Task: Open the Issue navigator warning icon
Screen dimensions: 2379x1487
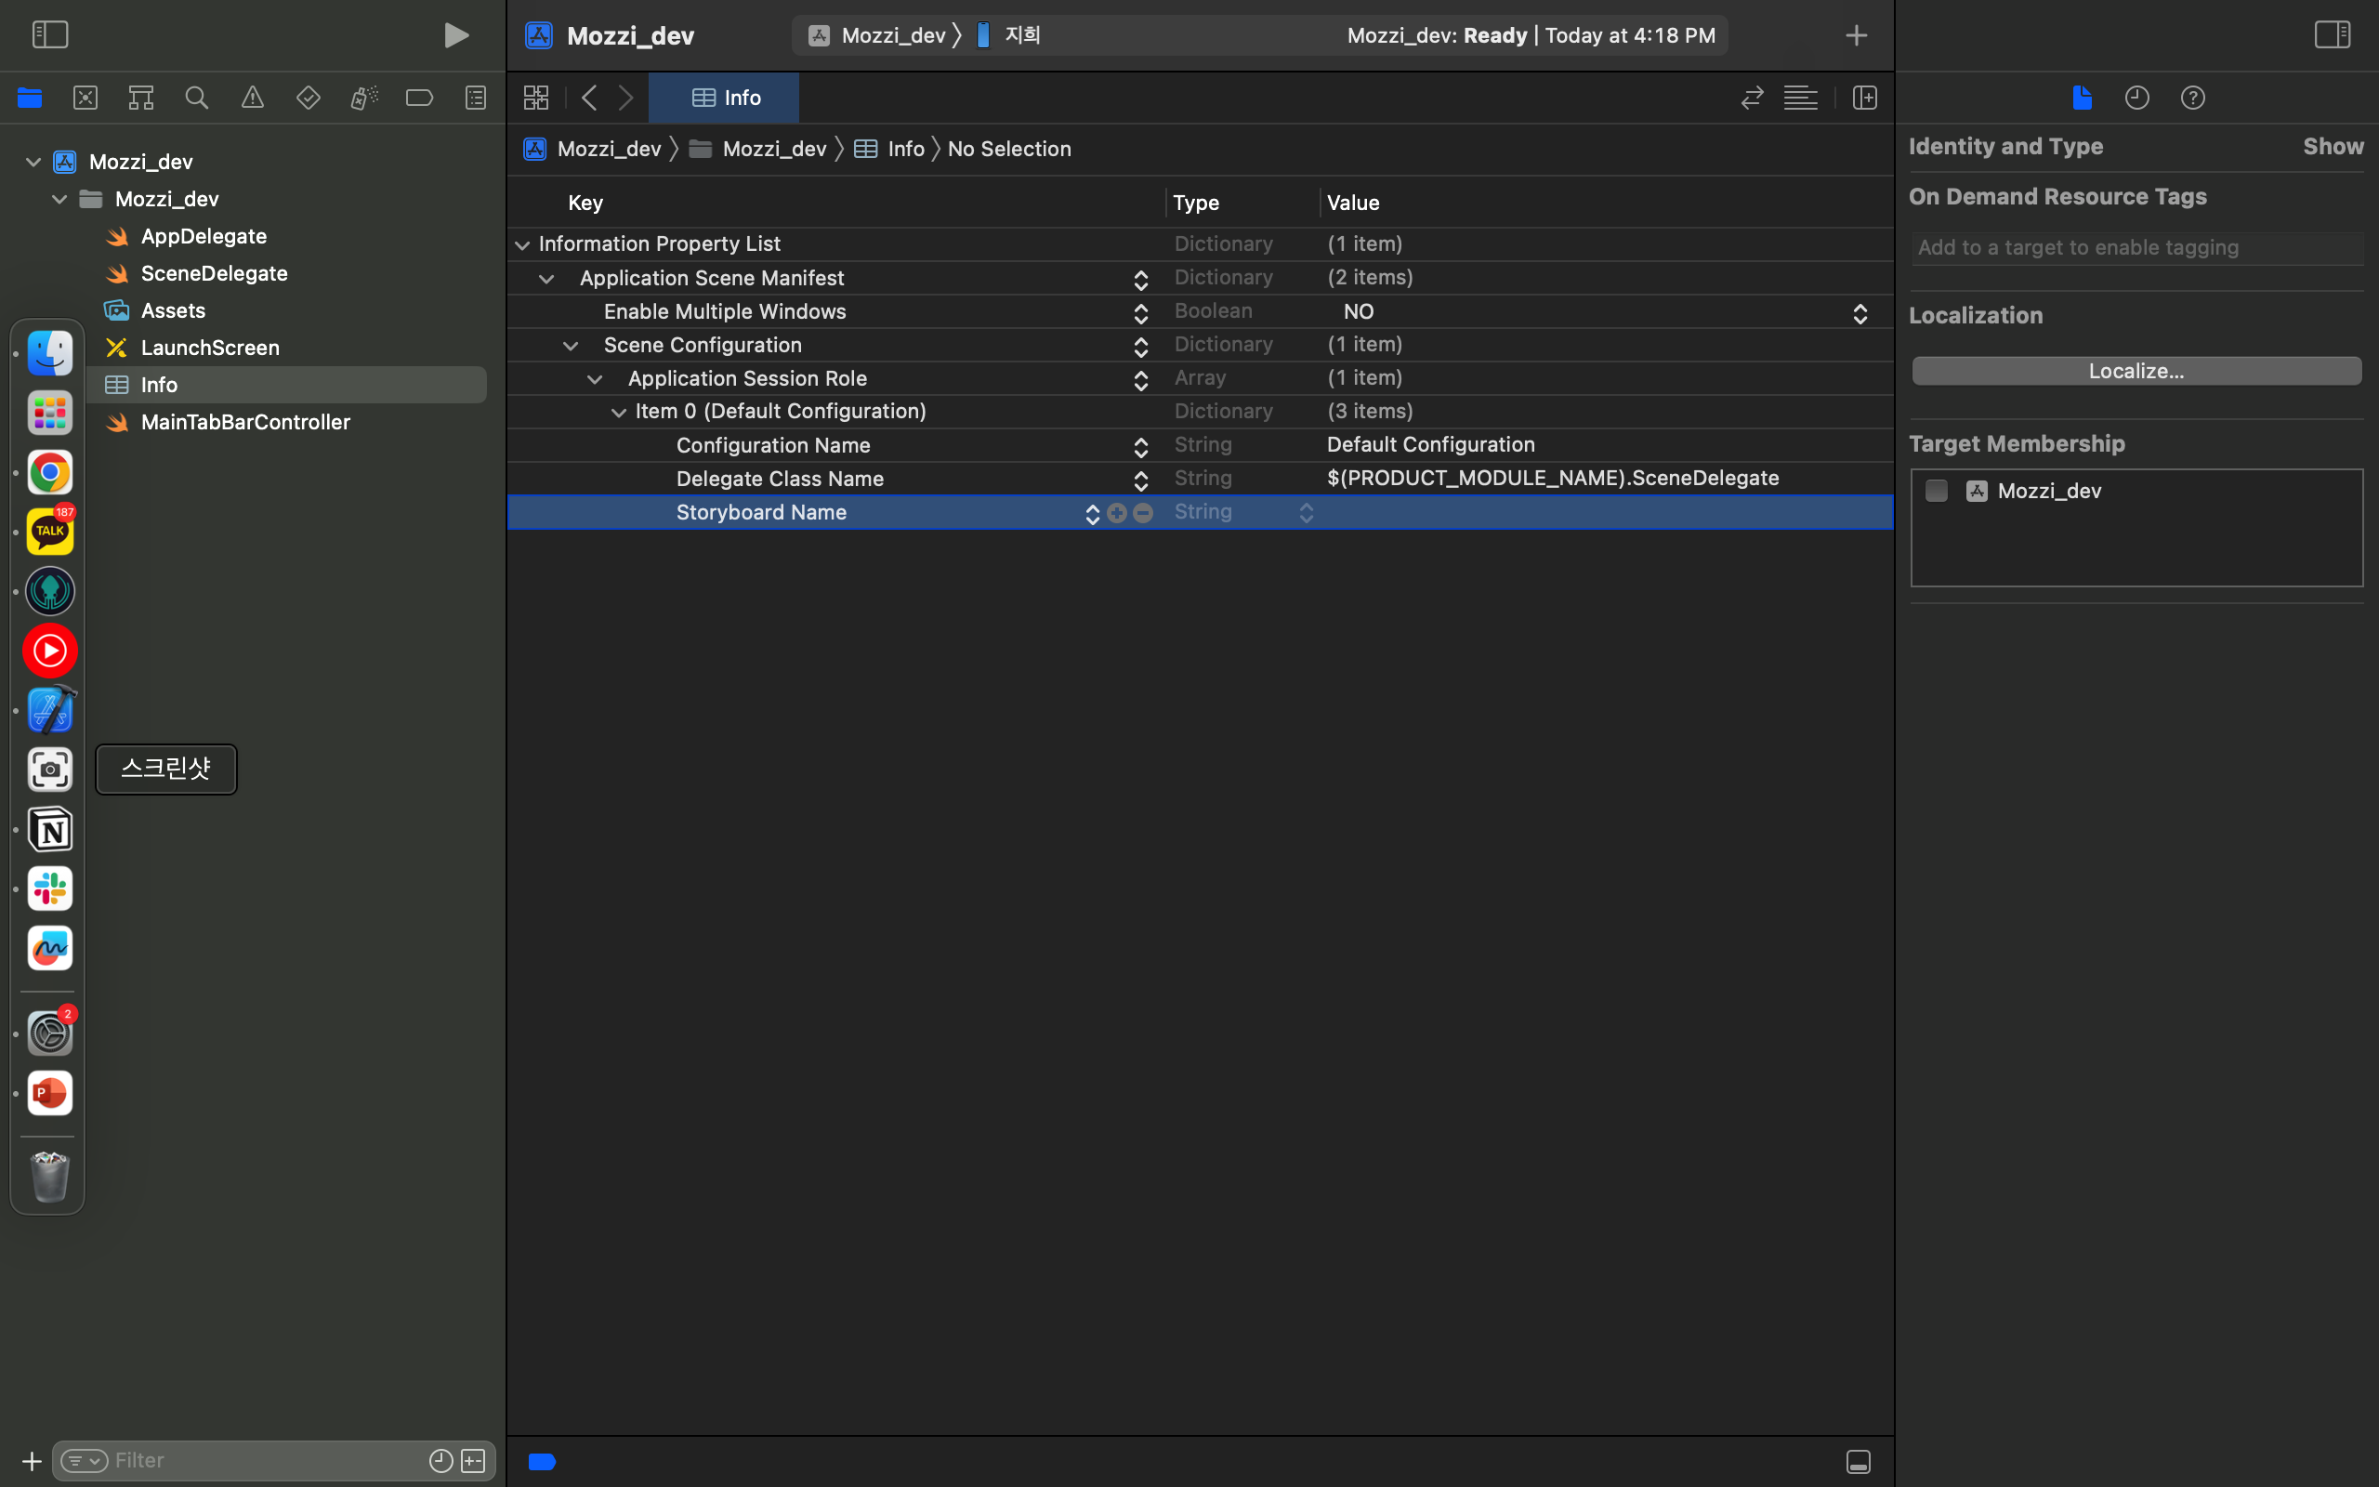Action: pos(253,98)
